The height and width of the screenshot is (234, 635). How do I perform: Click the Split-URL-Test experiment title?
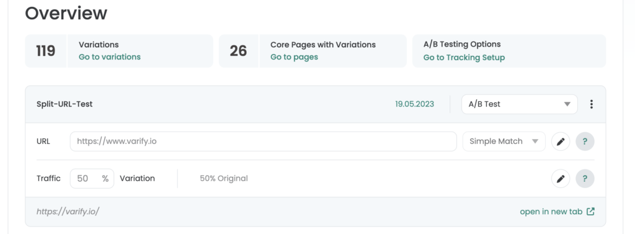pos(64,104)
